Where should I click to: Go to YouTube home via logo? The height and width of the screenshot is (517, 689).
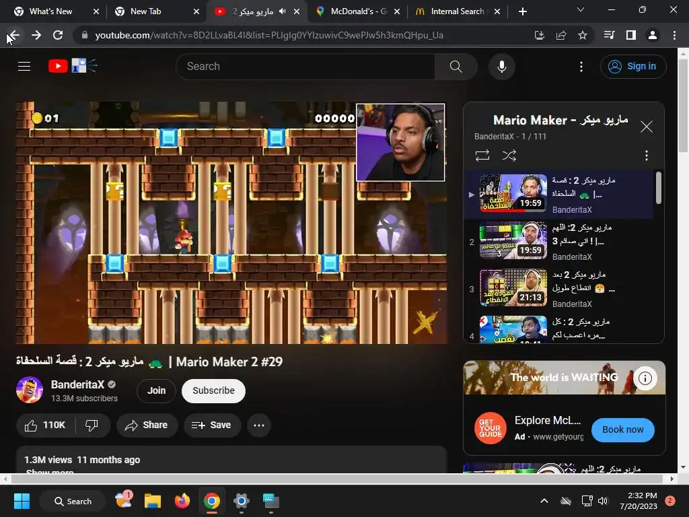73,66
